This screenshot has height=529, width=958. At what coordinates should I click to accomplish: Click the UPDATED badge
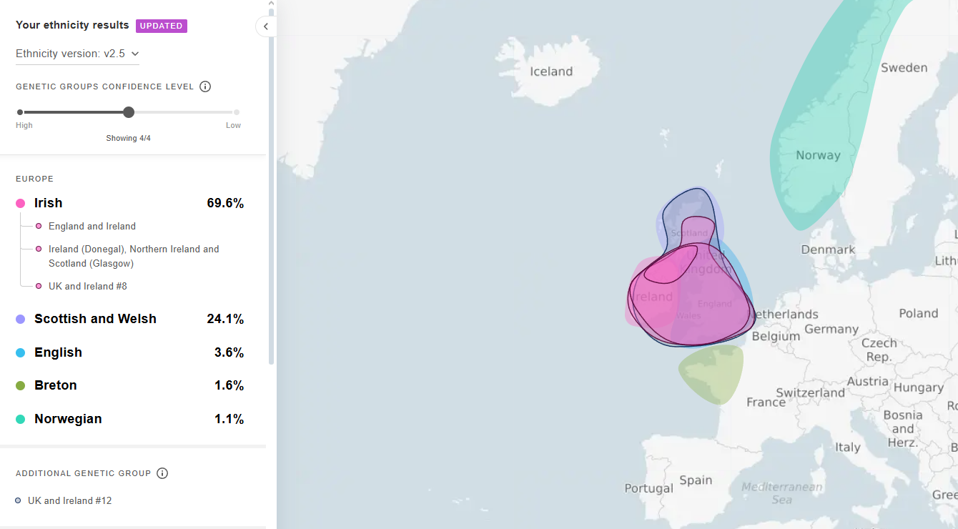(161, 26)
